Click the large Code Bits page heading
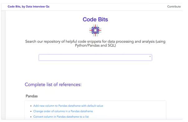This screenshot has height=122, width=188. coord(95,19)
